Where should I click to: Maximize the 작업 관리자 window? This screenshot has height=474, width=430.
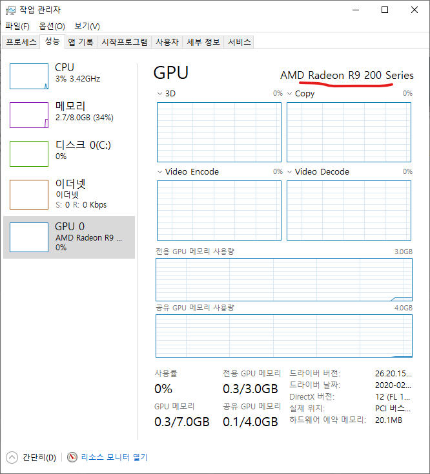385,10
